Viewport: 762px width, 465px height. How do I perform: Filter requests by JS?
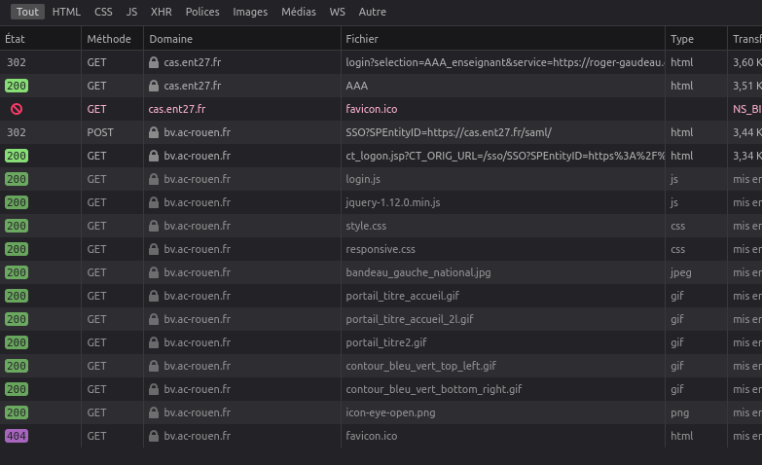(x=131, y=12)
